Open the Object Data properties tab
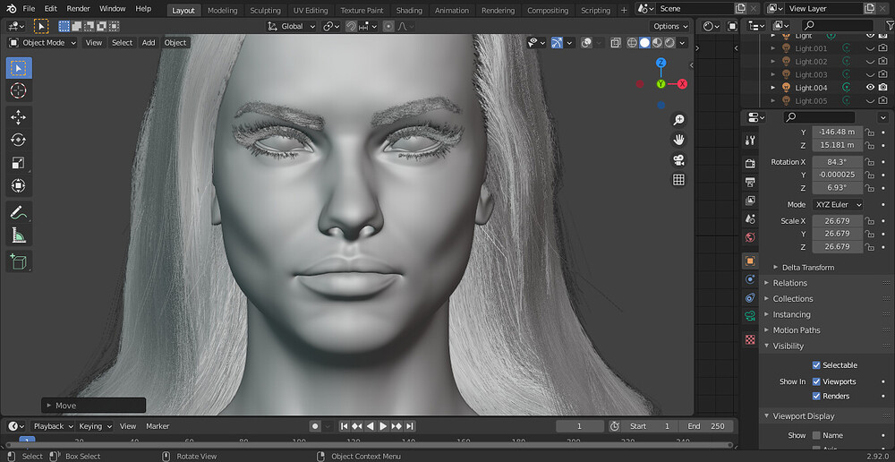Viewport: 895px width, 462px height. pyautogui.click(x=751, y=316)
